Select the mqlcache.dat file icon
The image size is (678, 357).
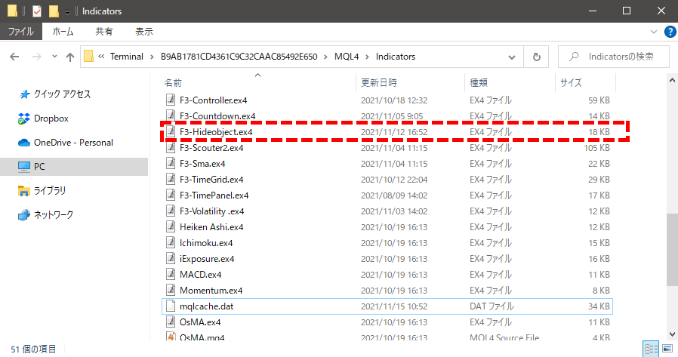171,306
